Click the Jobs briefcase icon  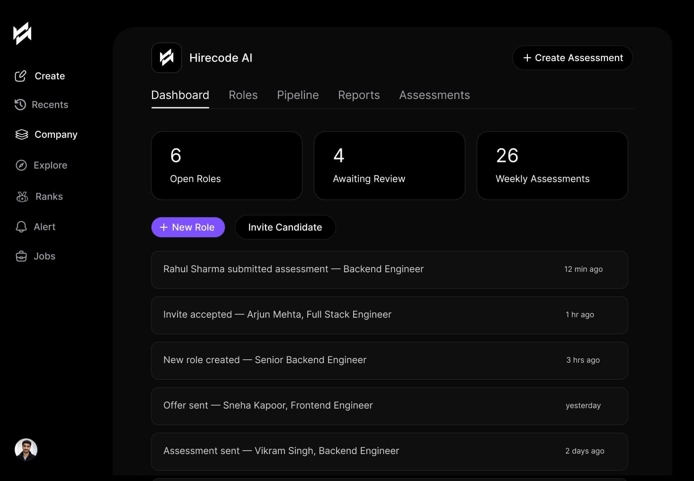tap(21, 256)
